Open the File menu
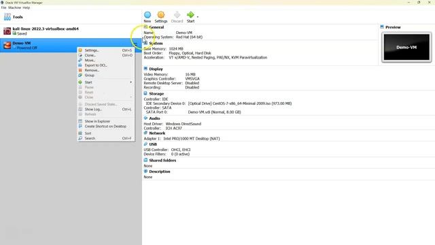 pos(3,7)
